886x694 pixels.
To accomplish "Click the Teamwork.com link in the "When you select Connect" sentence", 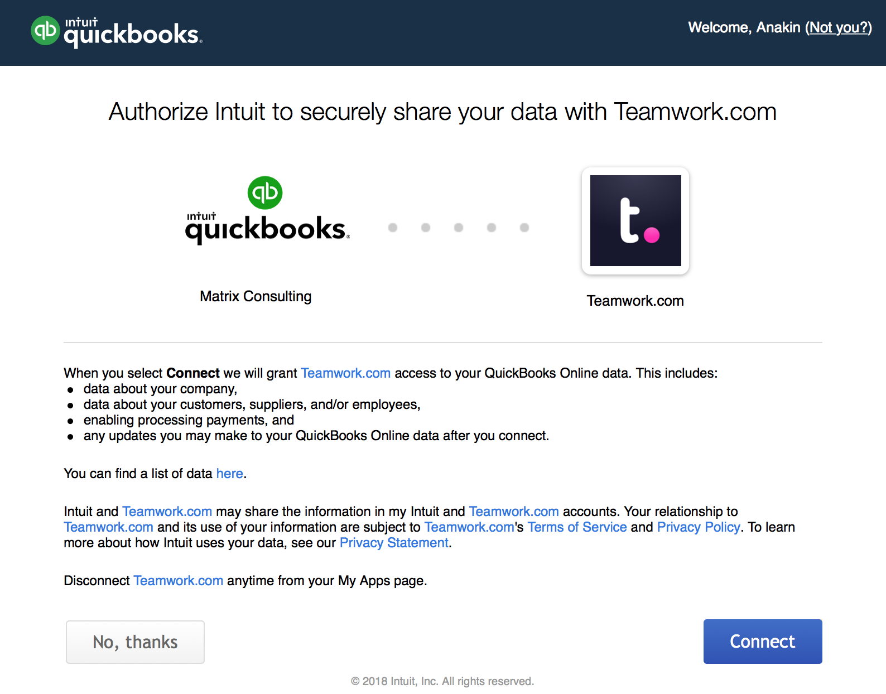I will coord(346,373).
